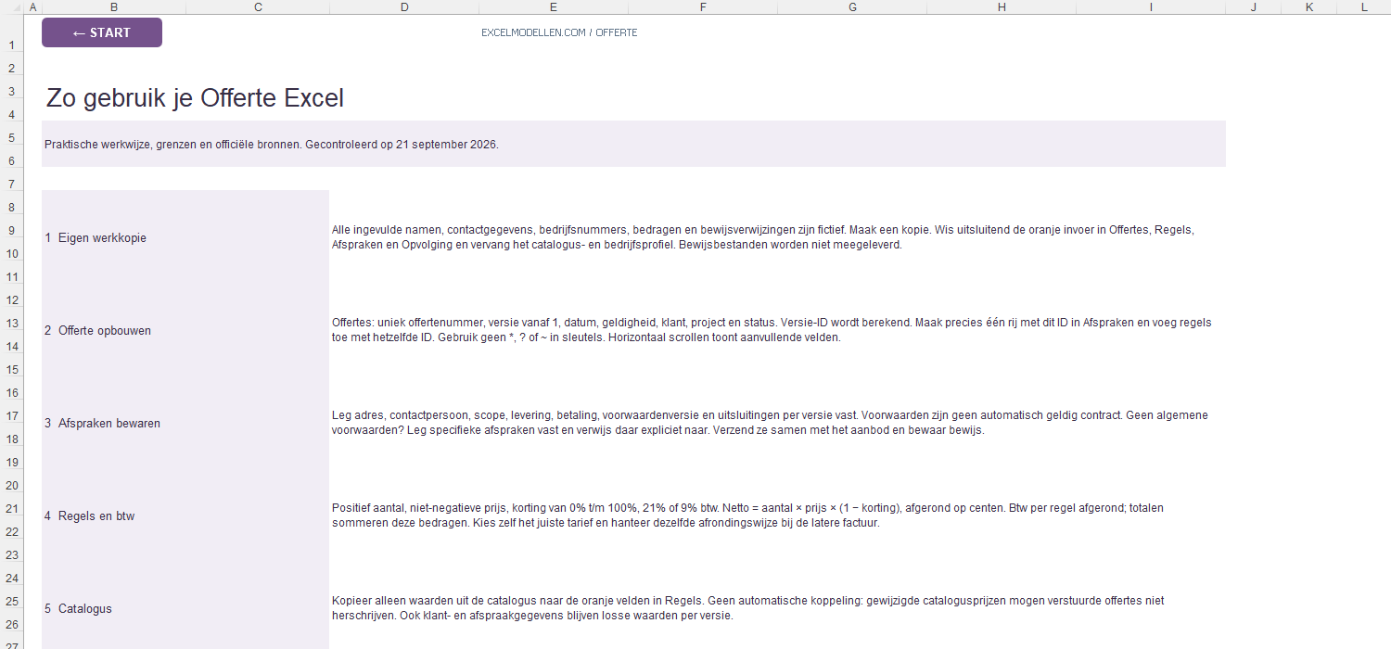Viewport: 1391px width, 649px height.
Task: Select column L header
Action: pyautogui.click(x=1364, y=7)
